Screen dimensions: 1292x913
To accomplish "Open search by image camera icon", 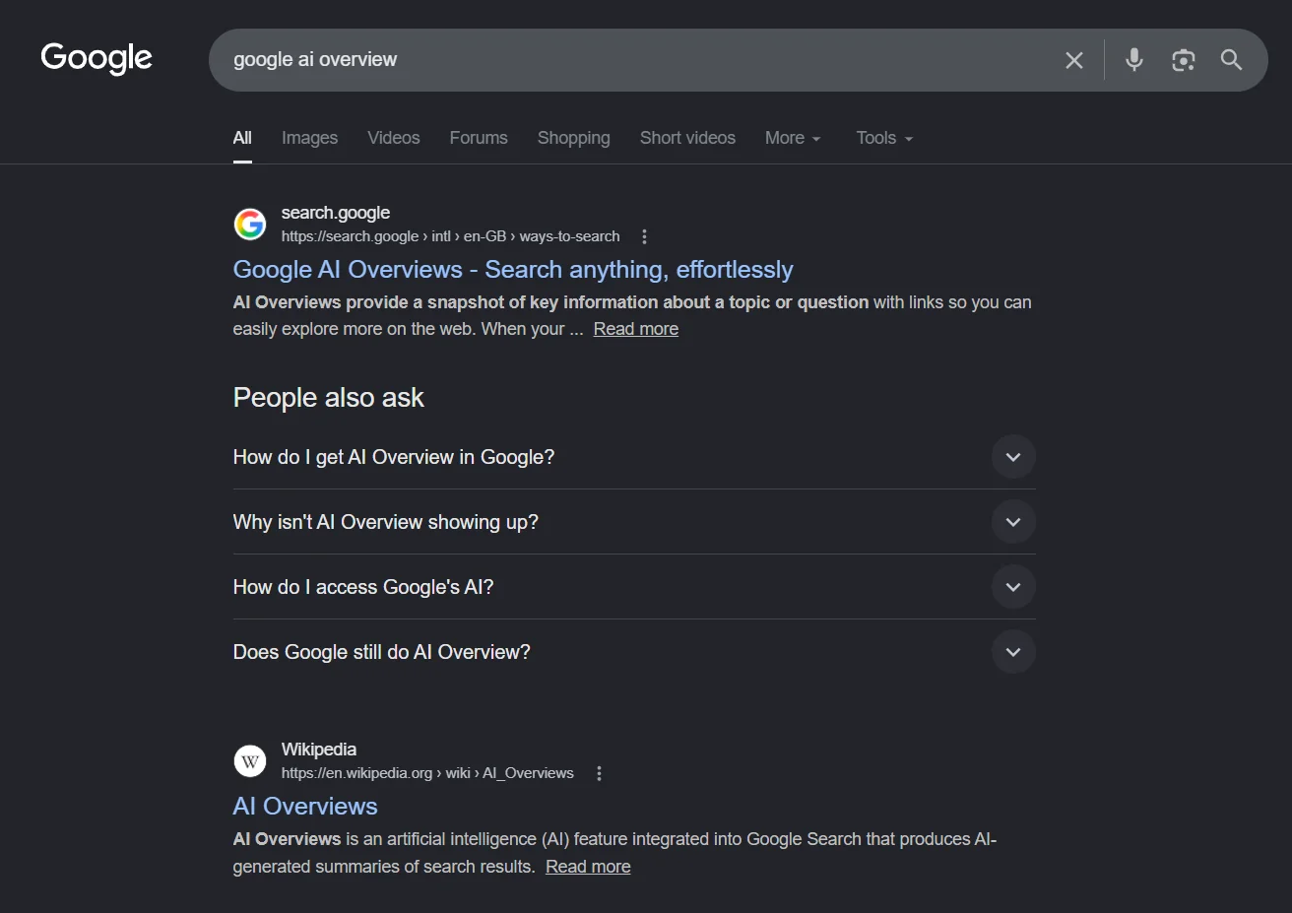I will [1184, 60].
